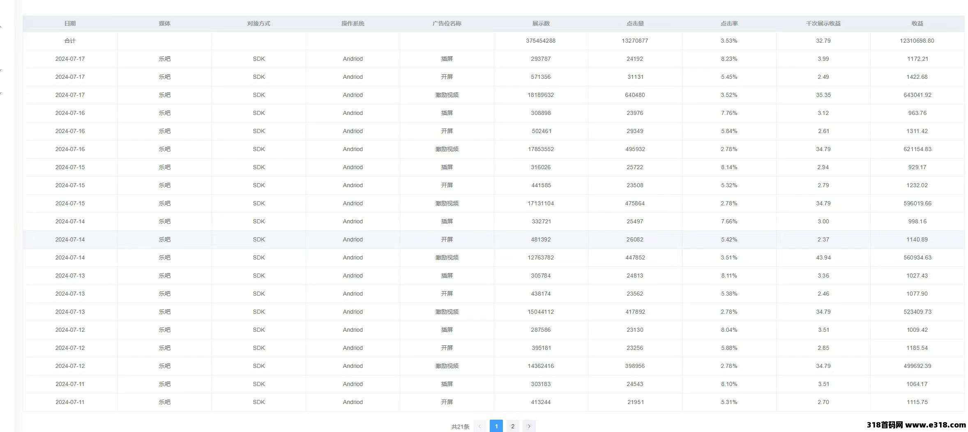
Task: Click impressions cell 413244
Action: tap(541, 402)
